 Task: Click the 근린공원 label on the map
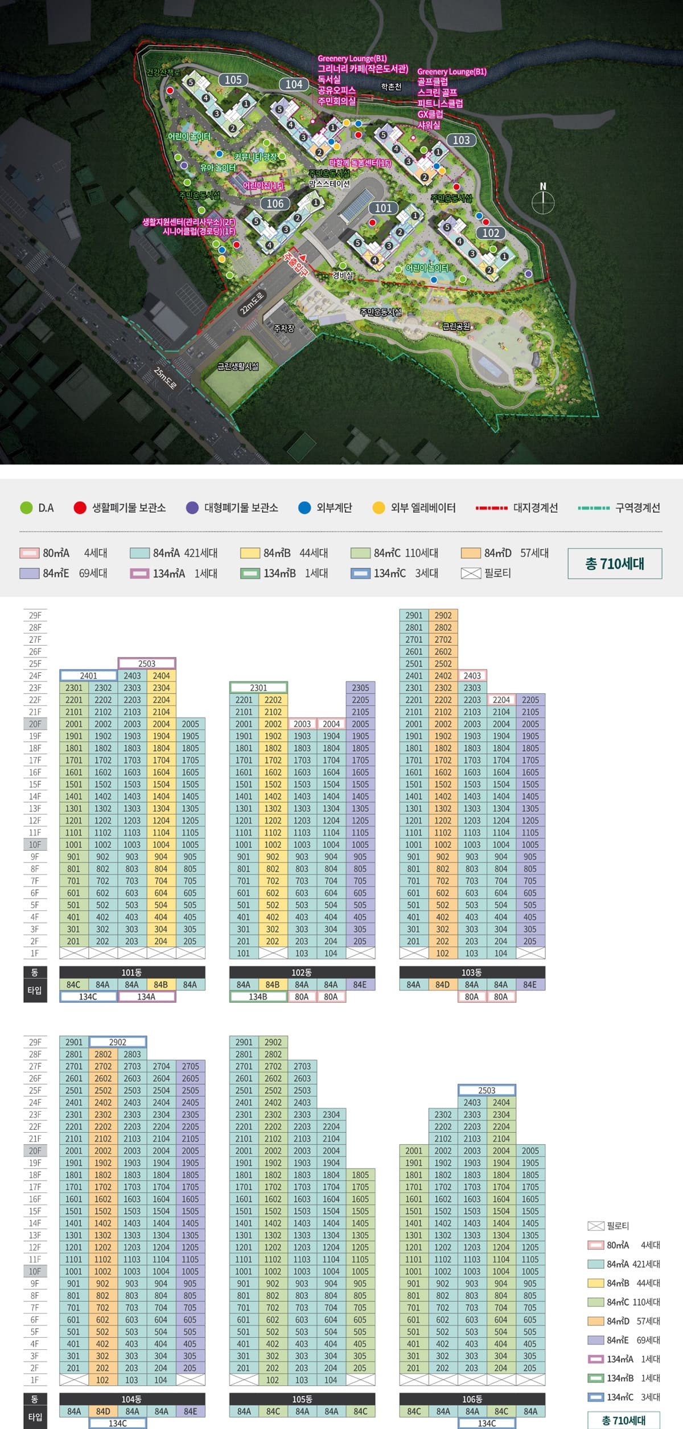(456, 326)
